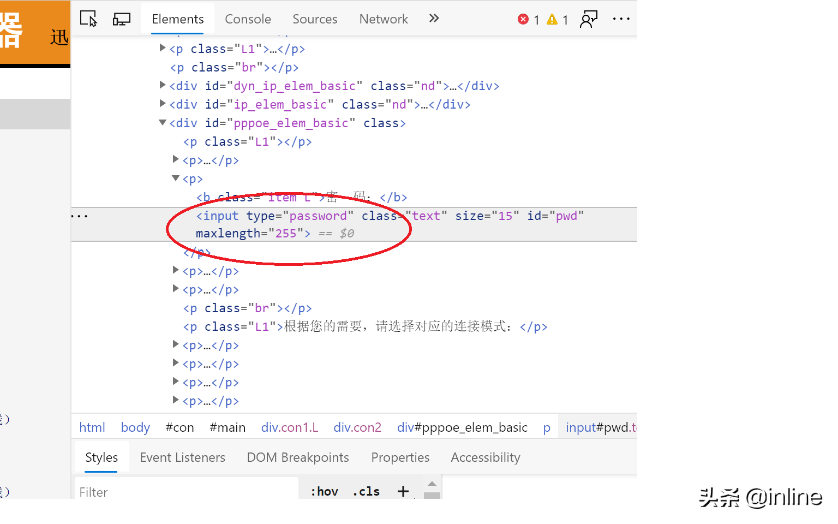
Task: Select div#pppoe_elem_basic breadcrumb item
Action: [x=462, y=427]
